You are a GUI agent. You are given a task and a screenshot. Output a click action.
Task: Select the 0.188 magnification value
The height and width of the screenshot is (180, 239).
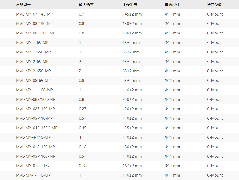tap(84, 166)
